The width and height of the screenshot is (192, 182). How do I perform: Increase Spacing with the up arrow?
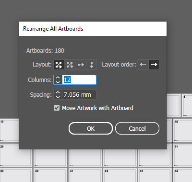[x=58, y=92]
